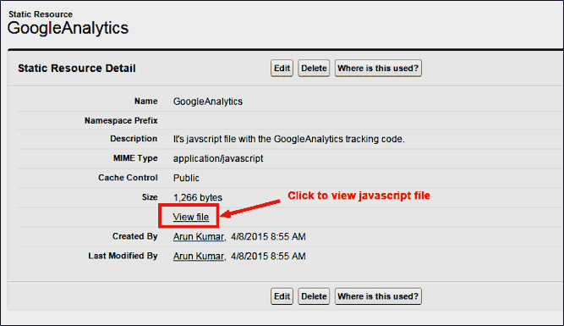Viewport: 564px width, 326px height.
Task: Click the description text about tracking code
Action: pos(289,139)
